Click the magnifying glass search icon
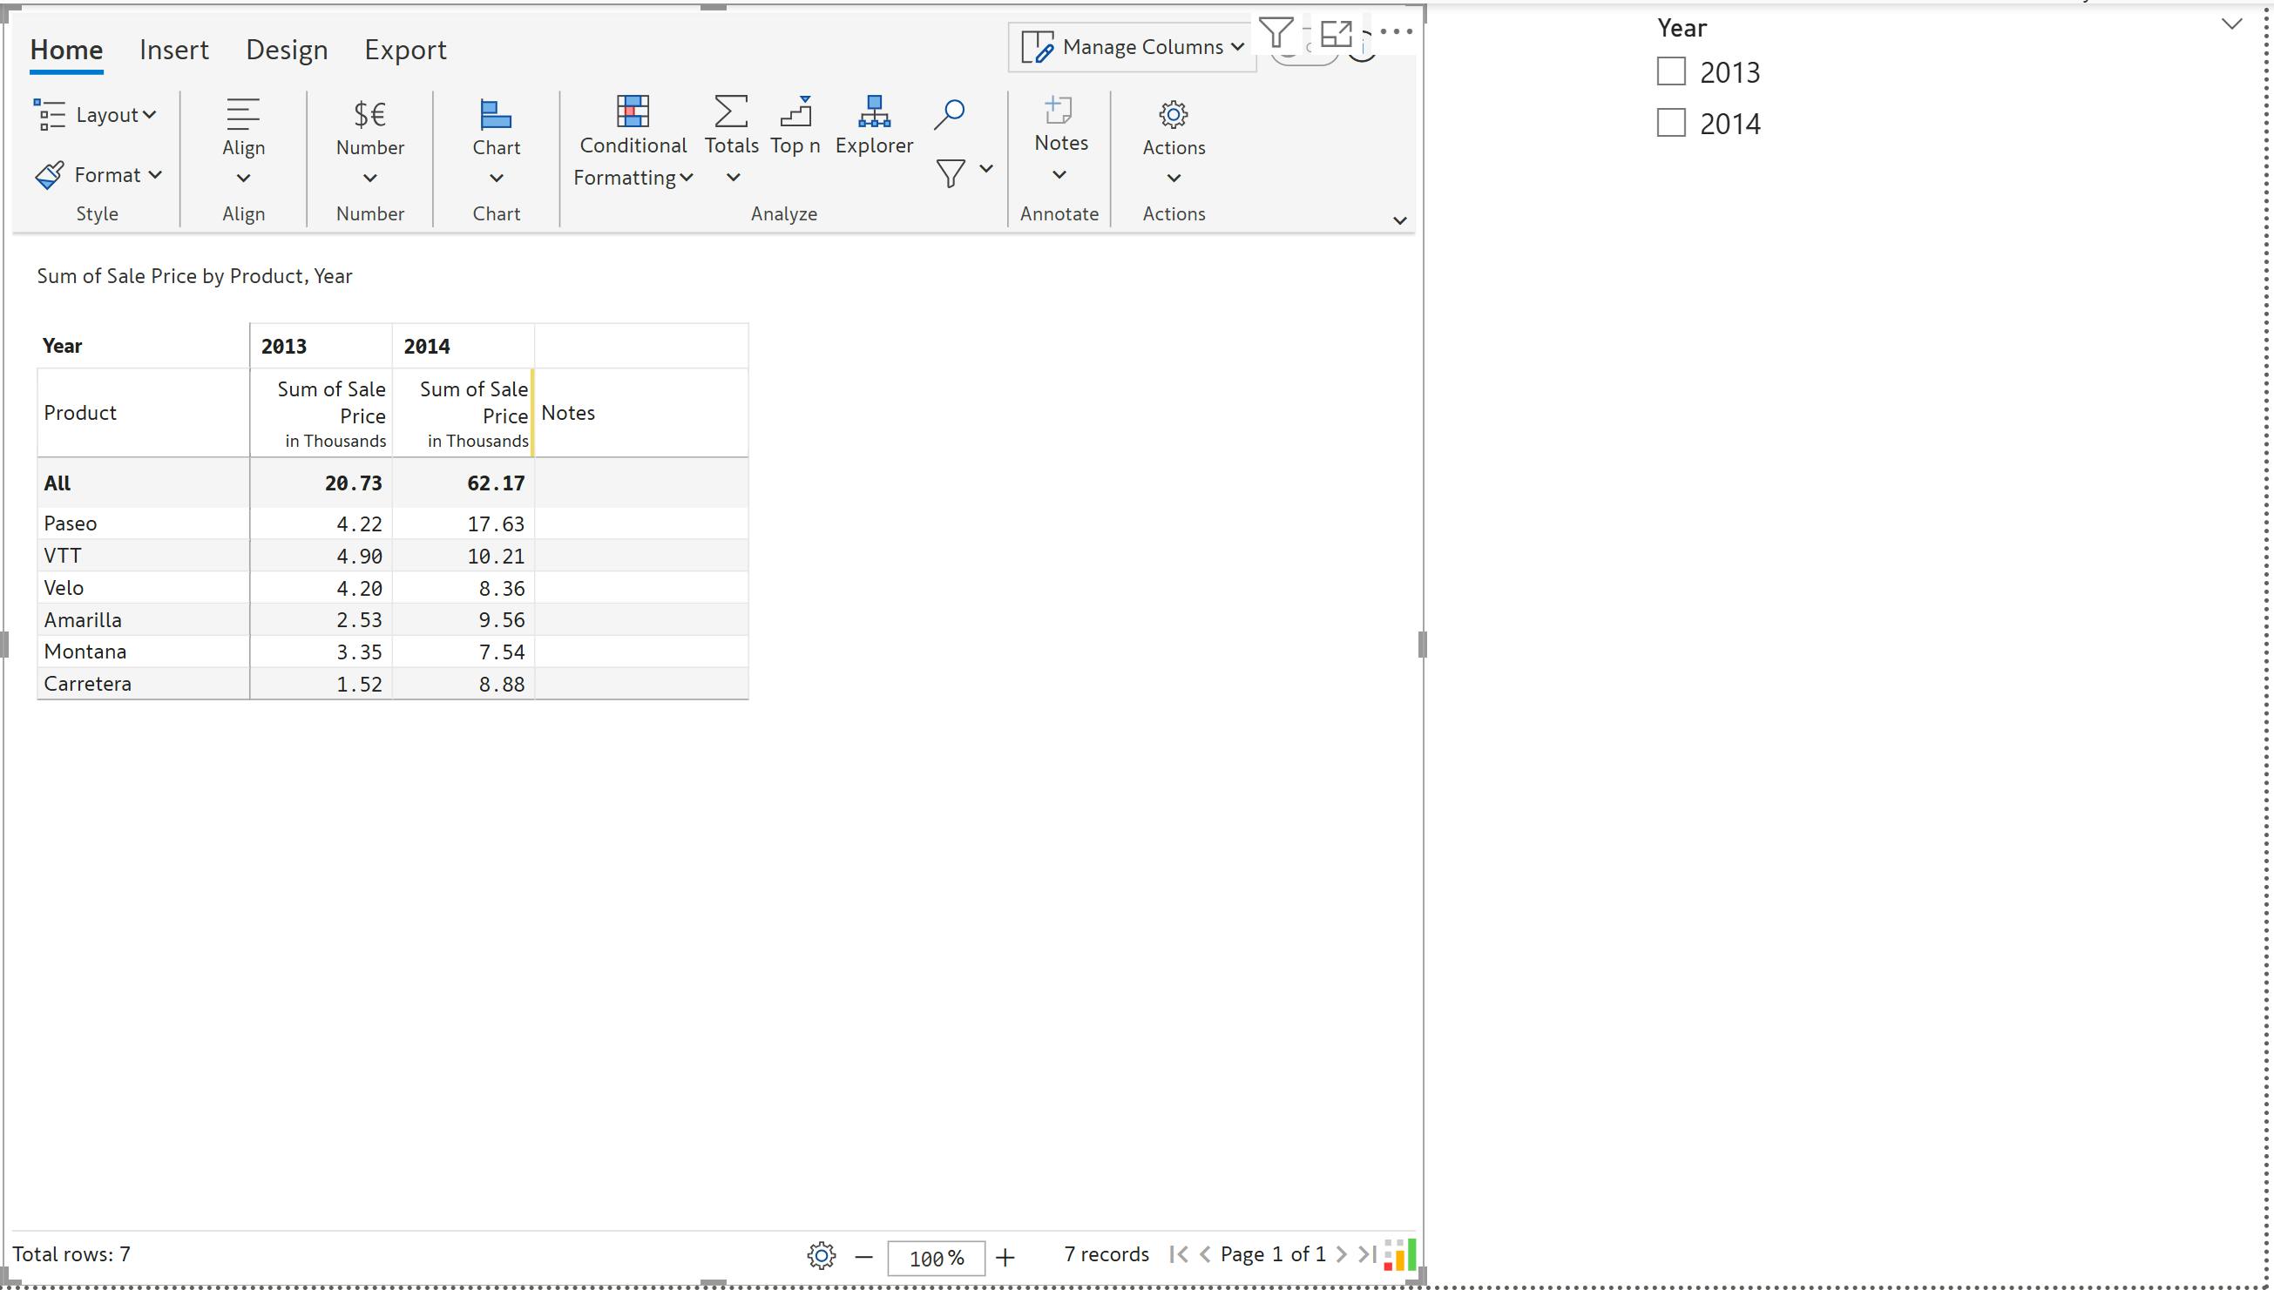The width and height of the screenshot is (2274, 1290). [x=948, y=114]
